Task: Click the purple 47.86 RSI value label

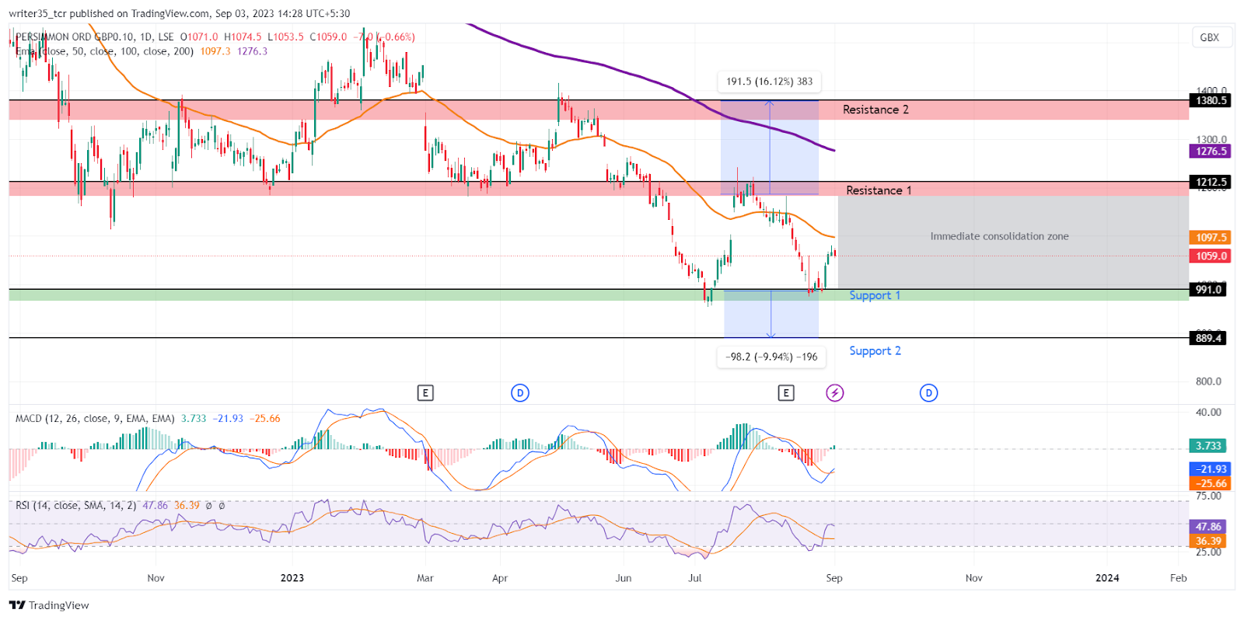Action: pyautogui.click(x=1208, y=527)
